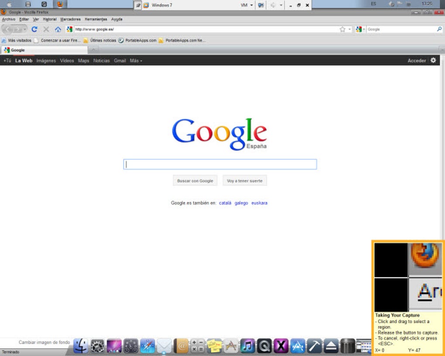The image size is (445, 356).
Task: Switch Google to galego
Action: pos(241,203)
